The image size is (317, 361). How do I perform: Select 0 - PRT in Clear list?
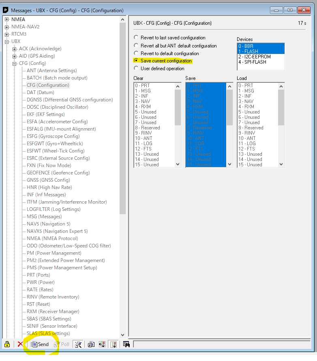154,86
